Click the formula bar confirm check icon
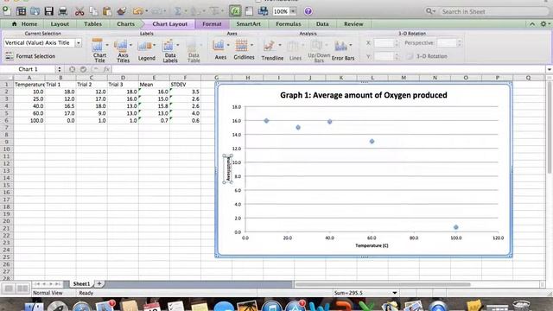Image resolution: width=553 pixels, height=311 pixels. (83, 69)
